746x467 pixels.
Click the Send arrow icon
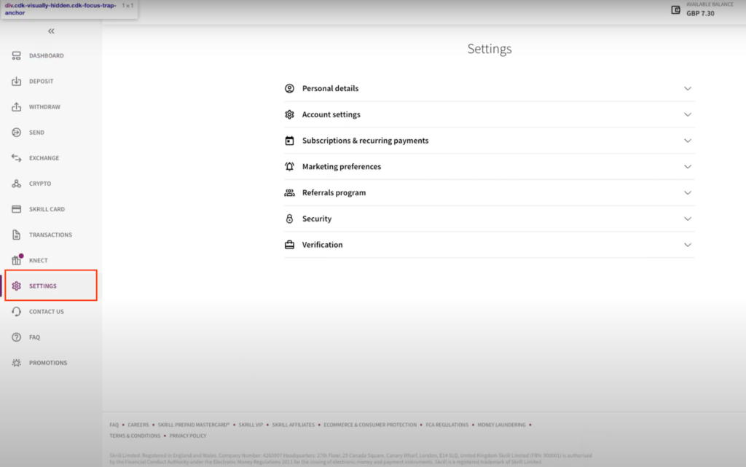coord(16,132)
